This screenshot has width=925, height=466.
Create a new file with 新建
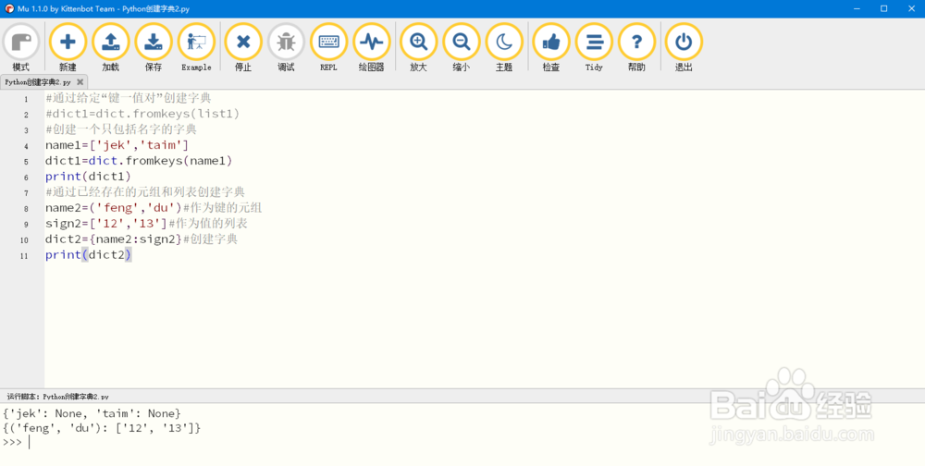[x=68, y=48]
